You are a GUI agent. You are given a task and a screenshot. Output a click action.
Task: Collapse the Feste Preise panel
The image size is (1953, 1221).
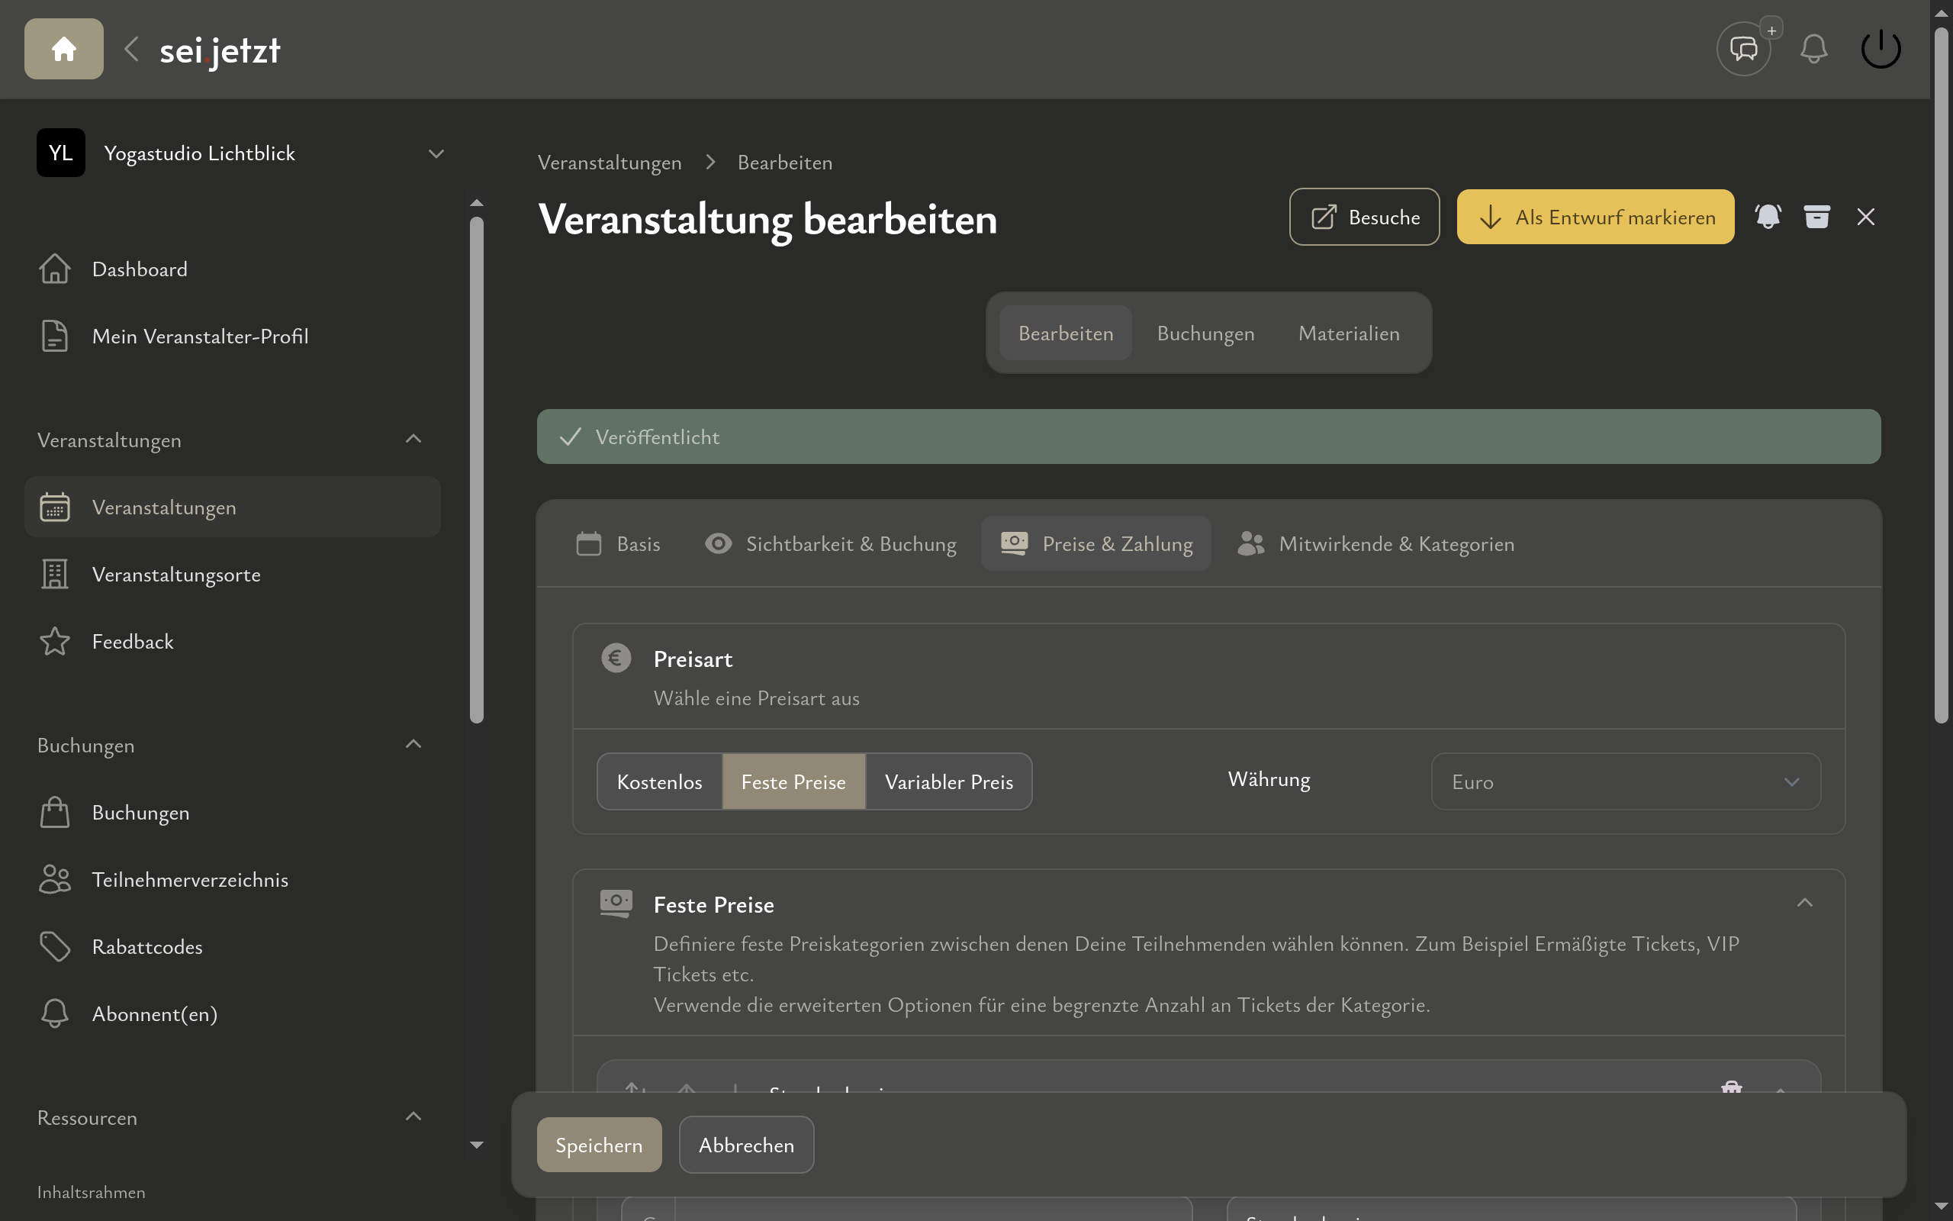coord(1805,902)
